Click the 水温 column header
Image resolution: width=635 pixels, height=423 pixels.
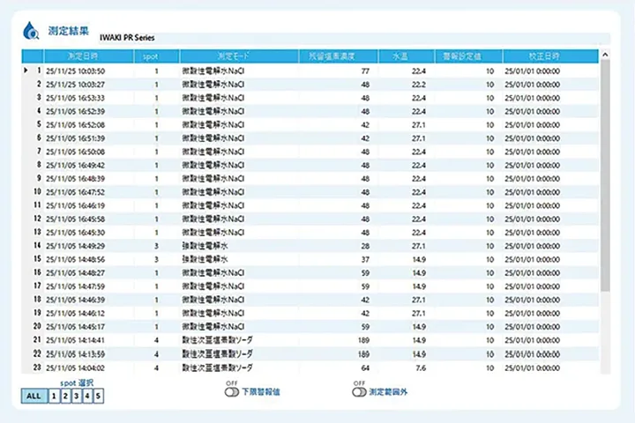[x=400, y=56]
